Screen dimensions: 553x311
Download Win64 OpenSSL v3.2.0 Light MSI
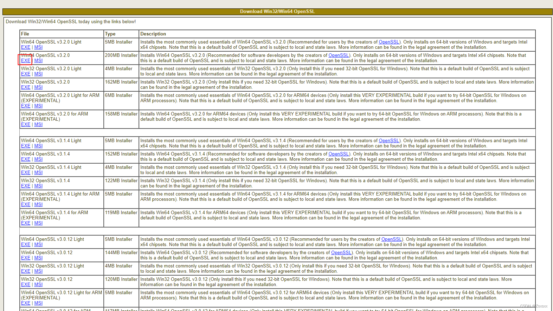(x=38, y=47)
